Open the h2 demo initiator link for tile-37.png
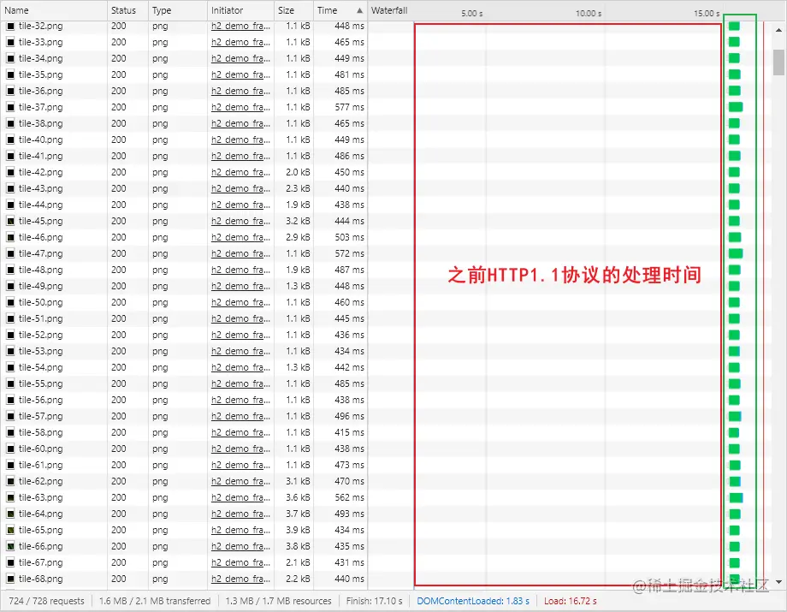 coord(239,107)
